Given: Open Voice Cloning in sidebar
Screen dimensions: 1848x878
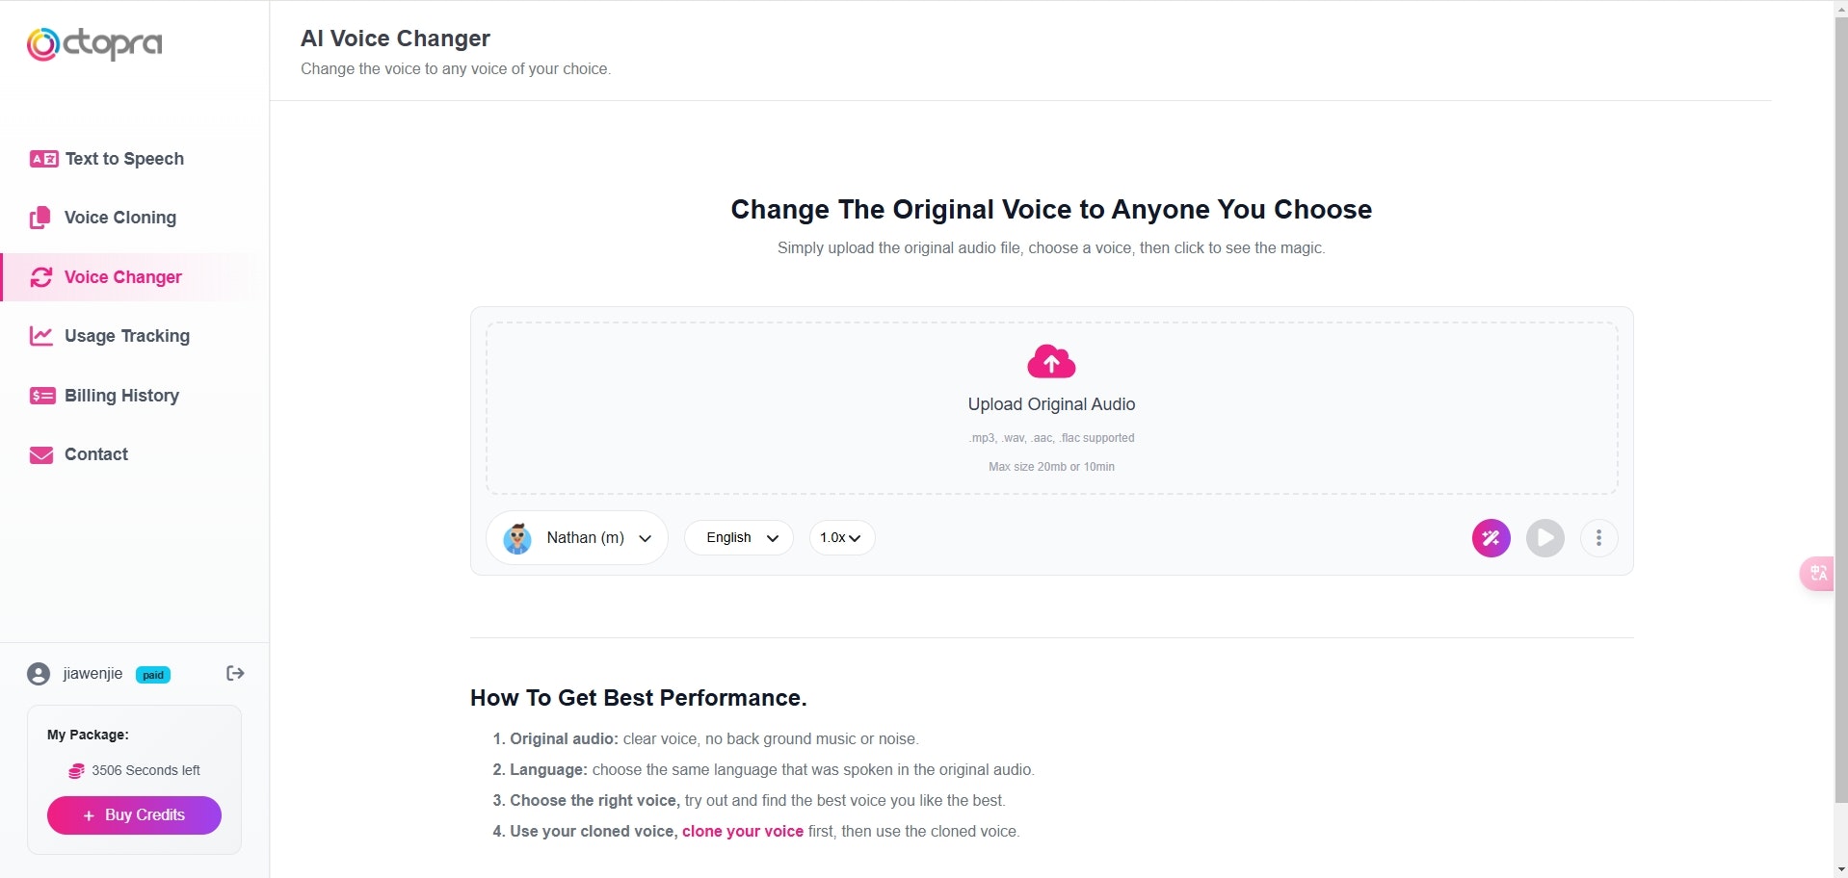Looking at the screenshot, I should point(119,218).
